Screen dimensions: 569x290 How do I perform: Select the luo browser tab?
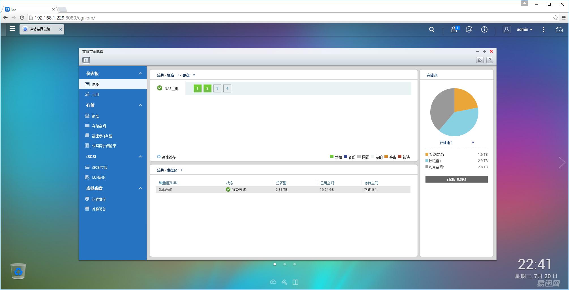click(x=30, y=9)
